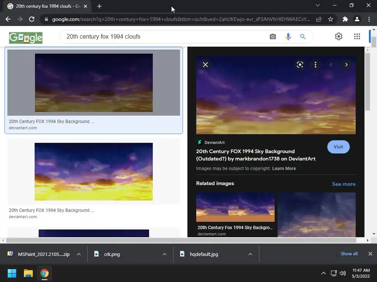Click the DeviantArt favicon in preview

(199, 142)
